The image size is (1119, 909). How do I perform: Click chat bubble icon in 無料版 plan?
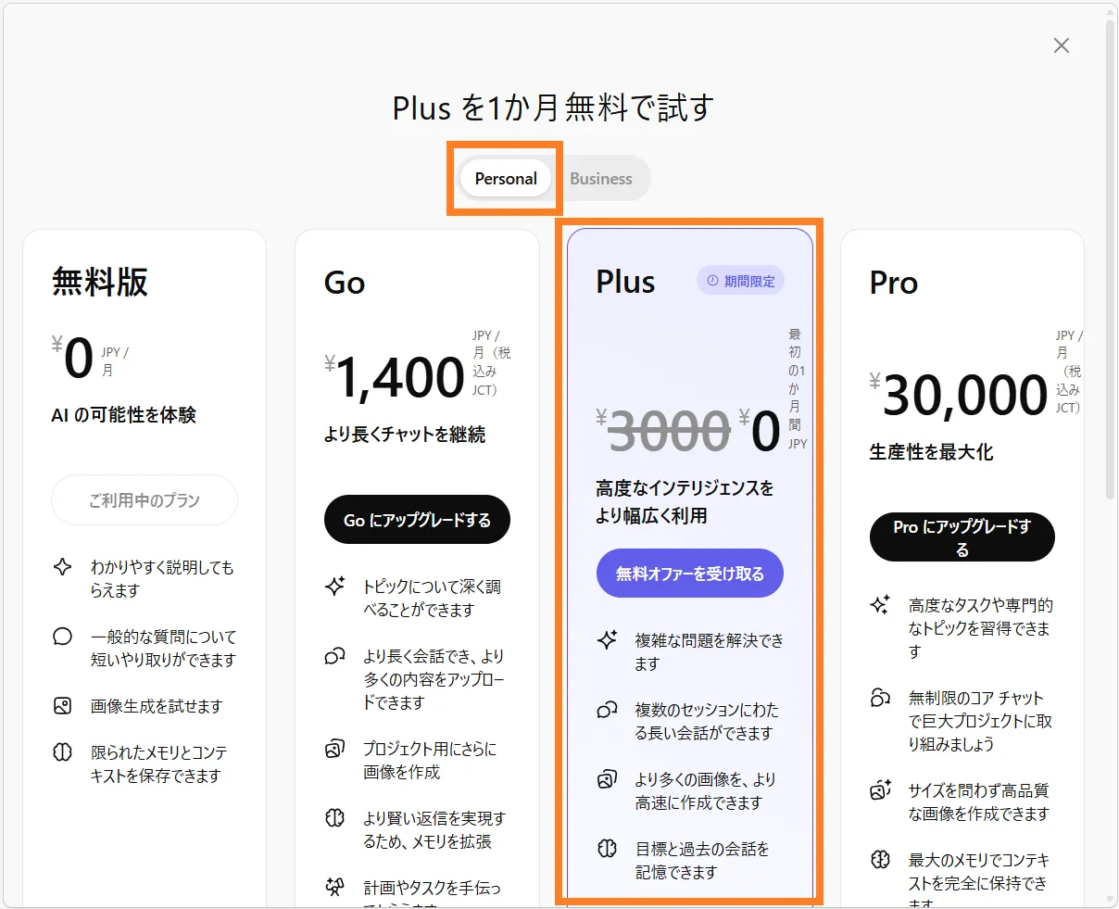point(62,637)
